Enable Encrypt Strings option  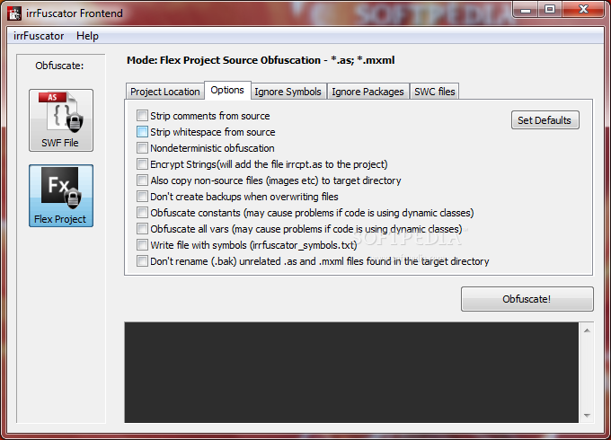[x=142, y=164]
